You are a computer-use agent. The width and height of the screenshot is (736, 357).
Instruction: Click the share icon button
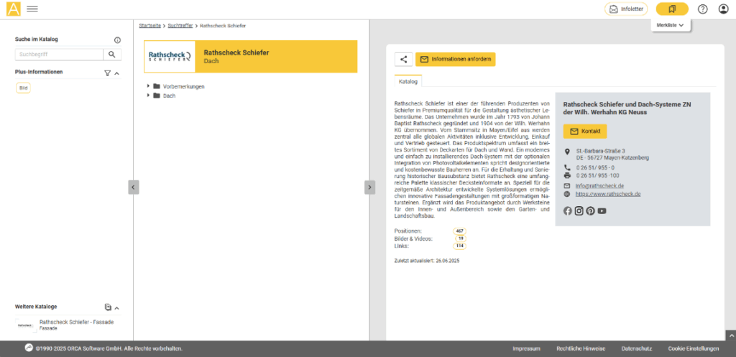tap(403, 60)
